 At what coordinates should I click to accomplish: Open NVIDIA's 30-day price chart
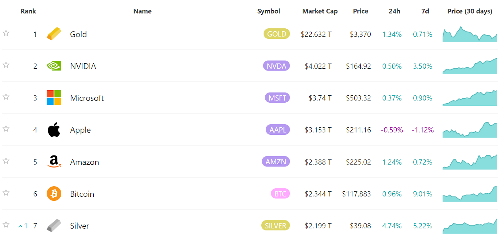470,66
